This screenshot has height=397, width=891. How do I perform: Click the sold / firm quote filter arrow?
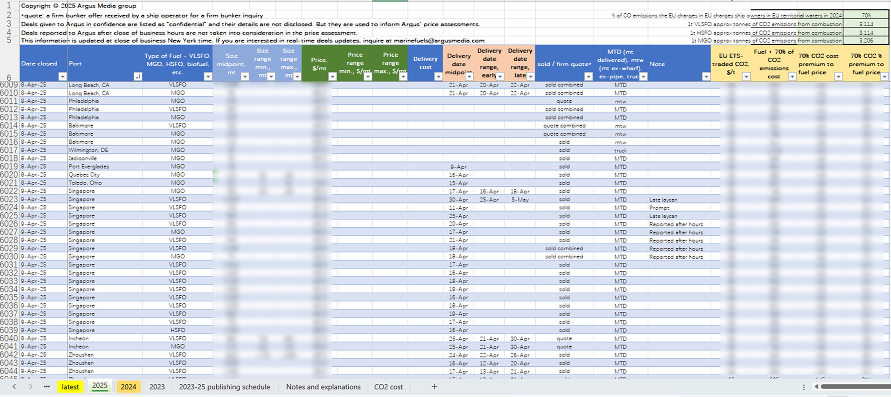pos(588,76)
